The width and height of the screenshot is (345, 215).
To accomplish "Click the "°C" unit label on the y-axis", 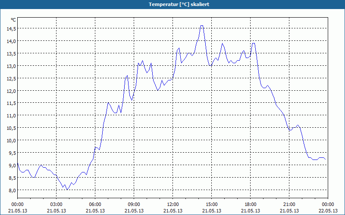I will (13, 20).
